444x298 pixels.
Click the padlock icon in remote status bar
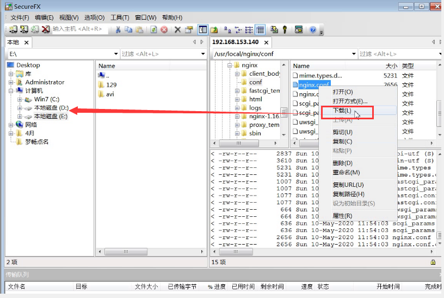point(433,262)
